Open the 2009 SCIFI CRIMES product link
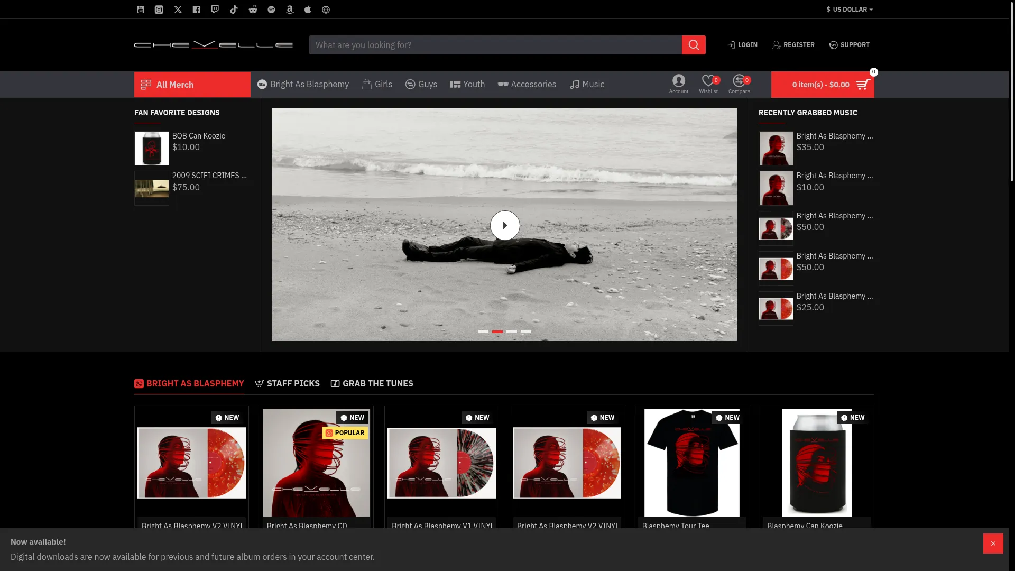Screen dimensions: 1015x571 coord(209,176)
